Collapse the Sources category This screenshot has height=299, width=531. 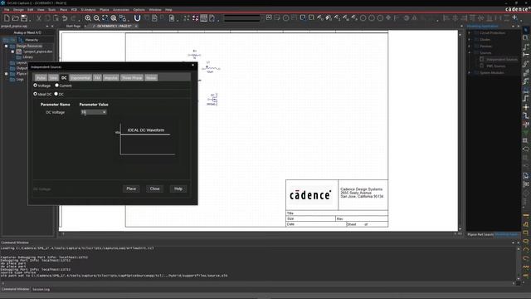point(469,52)
